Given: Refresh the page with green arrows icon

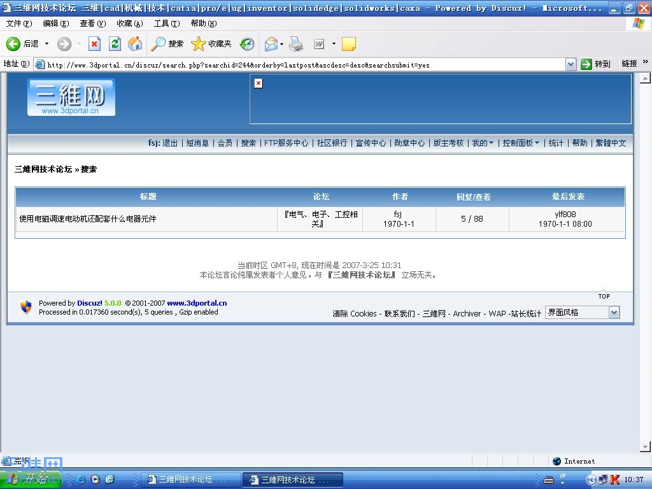Looking at the screenshot, I should (x=115, y=44).
